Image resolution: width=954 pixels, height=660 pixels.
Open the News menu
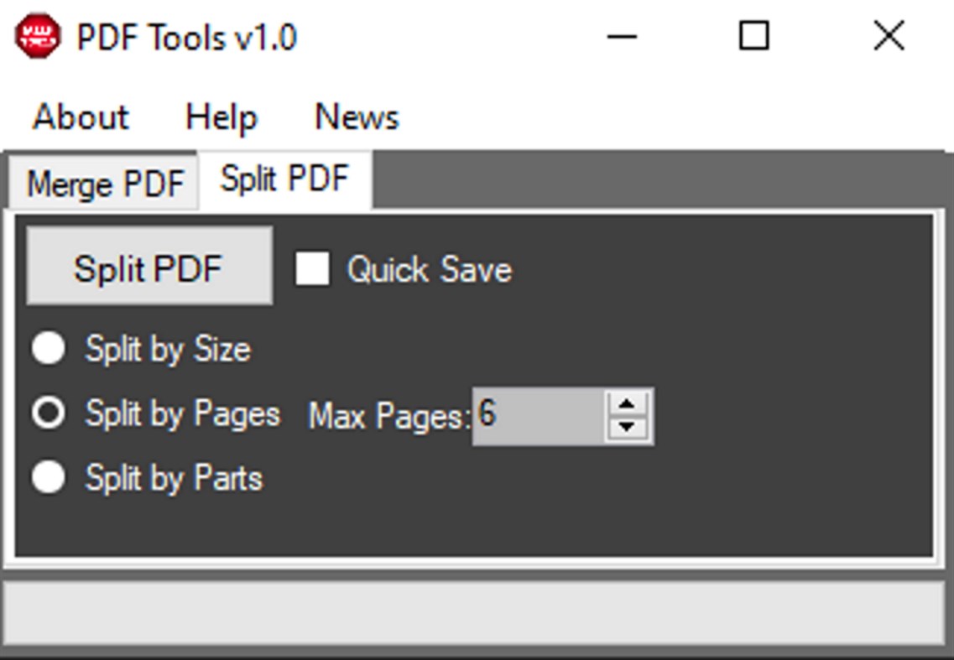pos(357,117)
